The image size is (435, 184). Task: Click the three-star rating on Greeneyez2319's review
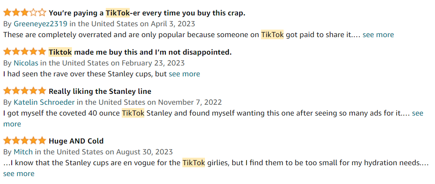(x=24, y=13)
